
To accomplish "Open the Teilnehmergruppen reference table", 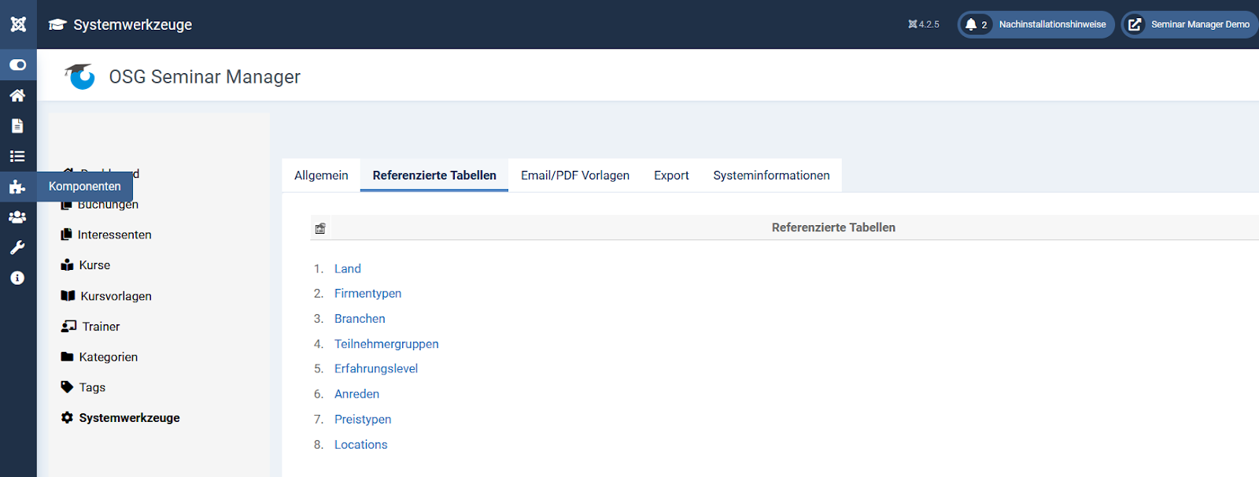I will [x=386, y=344].
